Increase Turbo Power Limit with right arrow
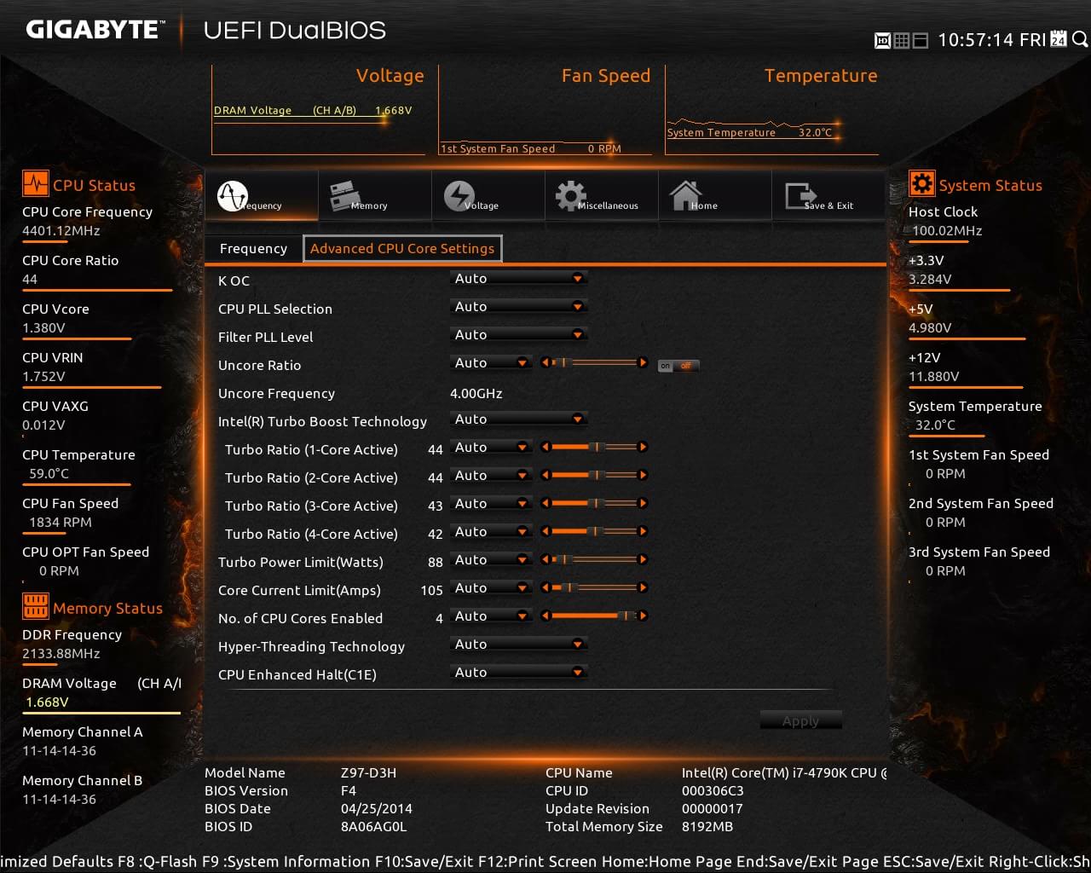1091x873 pixels. [643, 559]
